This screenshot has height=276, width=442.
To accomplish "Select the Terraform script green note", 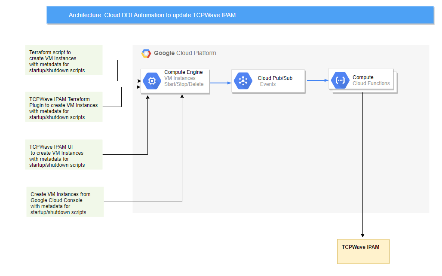I will [x=64, y=60].
